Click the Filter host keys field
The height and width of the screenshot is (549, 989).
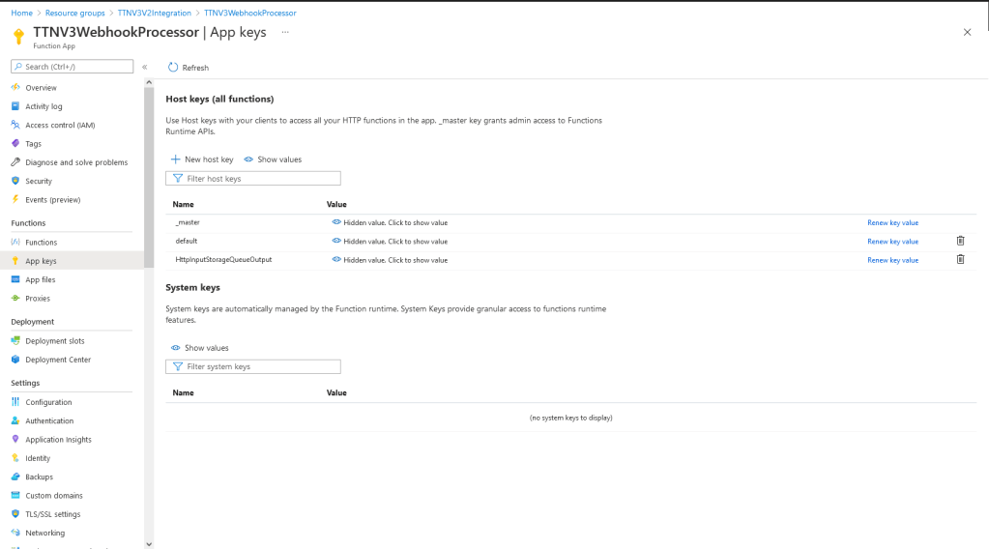[253, 179]
